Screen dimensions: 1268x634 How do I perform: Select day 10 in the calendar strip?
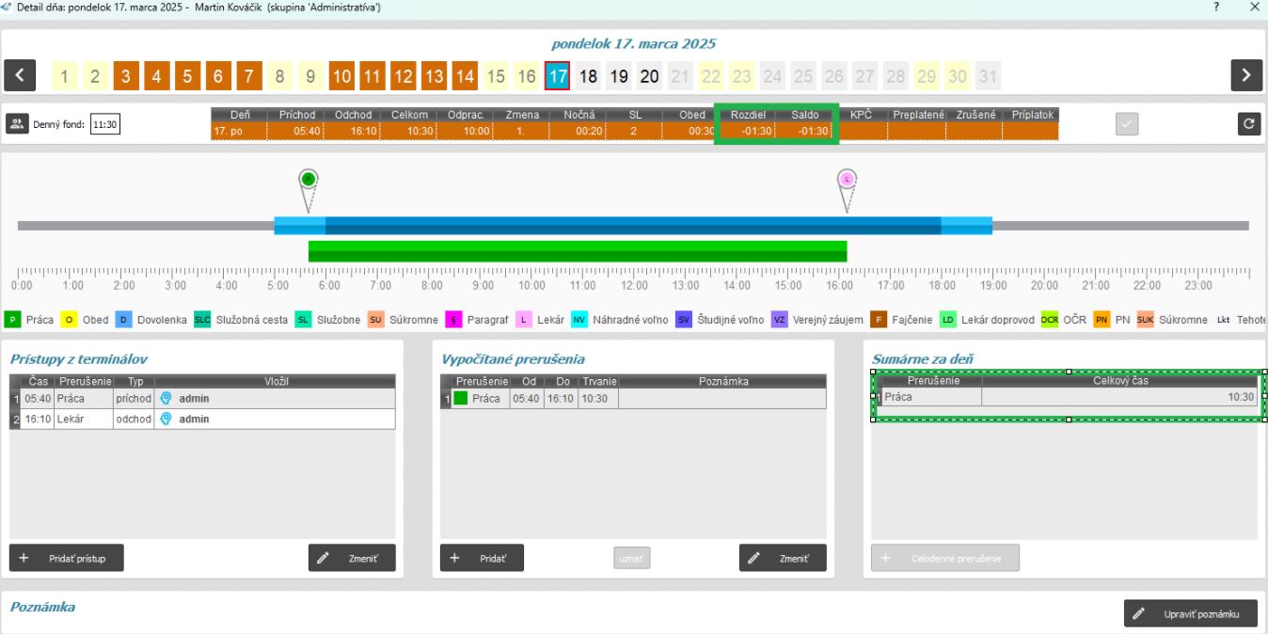[342, 75]
